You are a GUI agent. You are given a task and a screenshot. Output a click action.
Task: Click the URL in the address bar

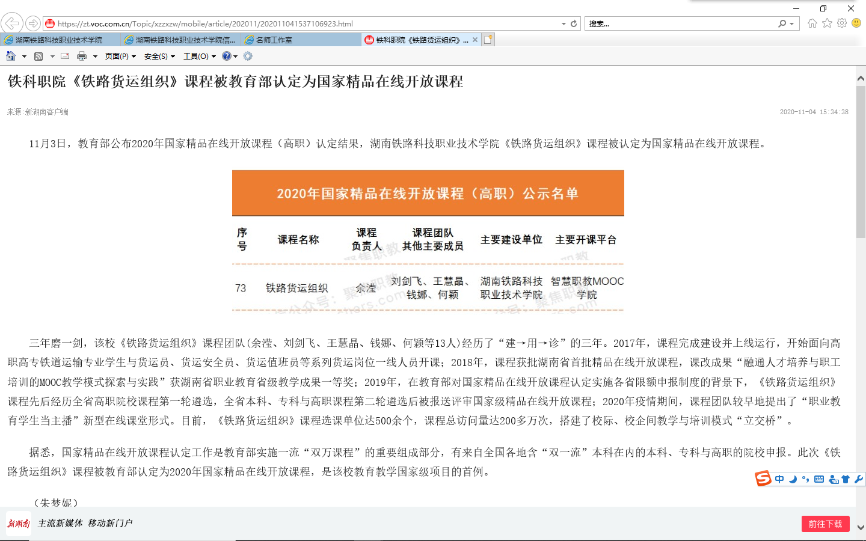click(x=205, y=24)
